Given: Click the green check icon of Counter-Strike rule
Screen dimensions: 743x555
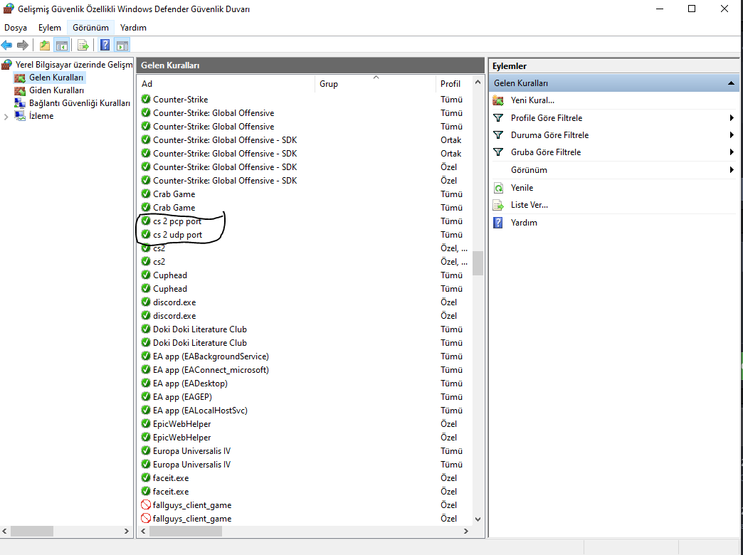Looking at the screenshot, I should [x=146, y=99].
